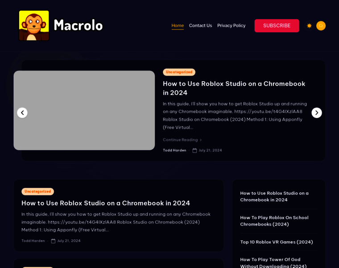Click the Macrolo site title

click(x=78, y=25)
